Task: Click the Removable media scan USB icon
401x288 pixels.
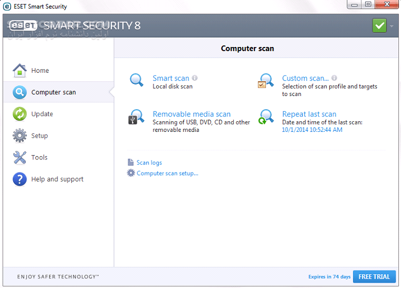Action: tap(136, 117)
